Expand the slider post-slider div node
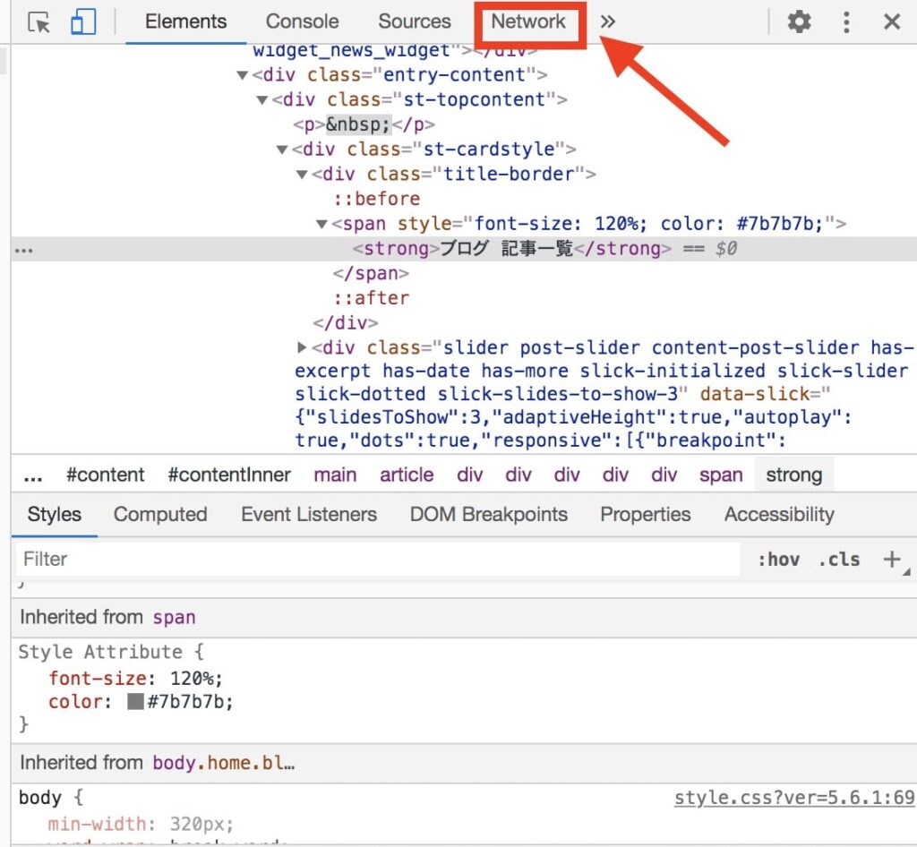The image size is (917, 847). (302, 347)
